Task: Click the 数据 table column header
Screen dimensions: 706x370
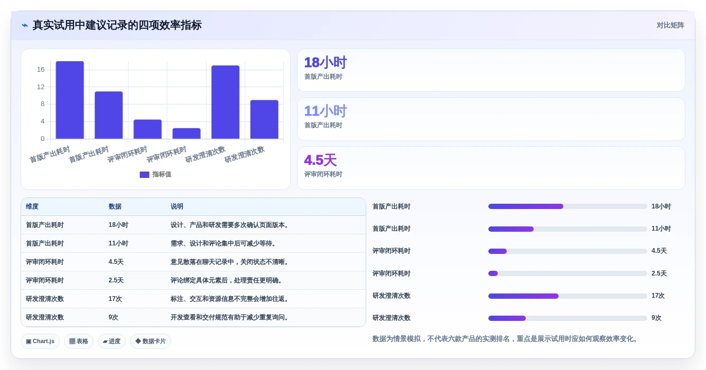Action: click(x=115, y=206)
